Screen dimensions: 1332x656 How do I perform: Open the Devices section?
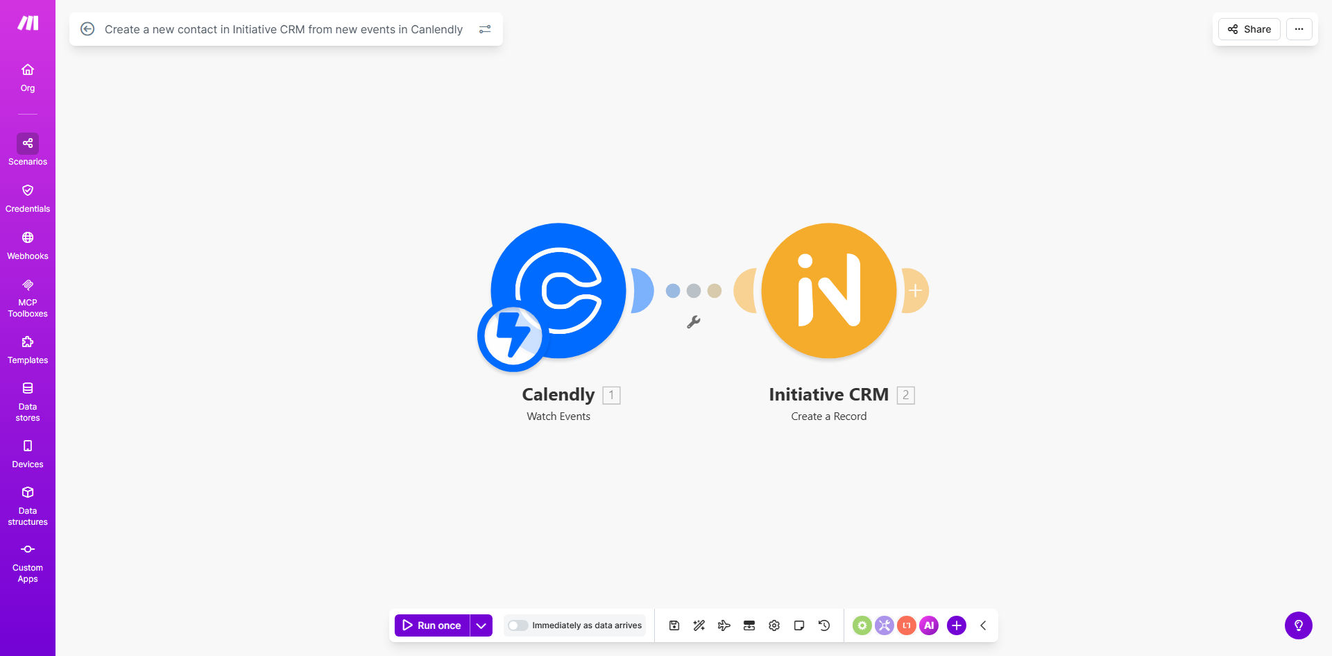click(x=28, y=454)
